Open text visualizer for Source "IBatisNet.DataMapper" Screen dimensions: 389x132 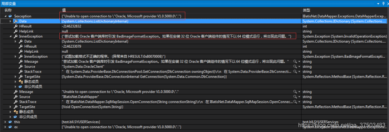(x=295, y=97)
